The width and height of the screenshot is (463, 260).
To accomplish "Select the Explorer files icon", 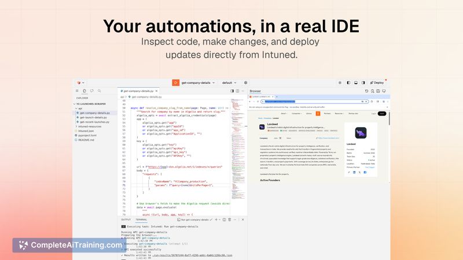I will (84, 91).
